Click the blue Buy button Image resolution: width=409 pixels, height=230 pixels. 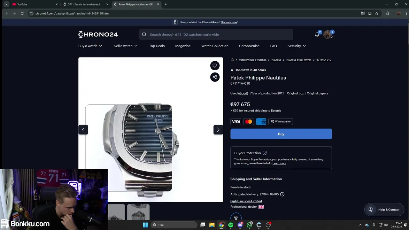281,134
